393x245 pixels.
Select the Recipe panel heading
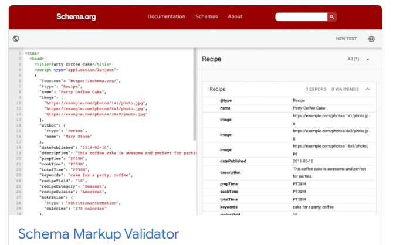[212, 59]
